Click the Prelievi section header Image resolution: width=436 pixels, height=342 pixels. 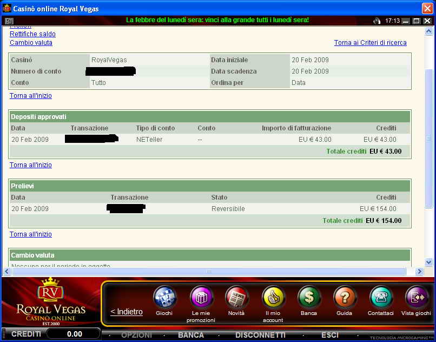(x=209, y=186)
